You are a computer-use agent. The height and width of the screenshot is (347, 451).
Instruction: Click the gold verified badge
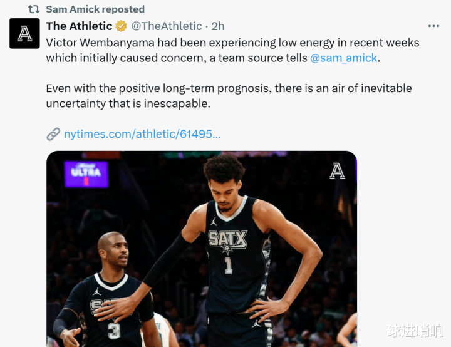pos(121,26)
